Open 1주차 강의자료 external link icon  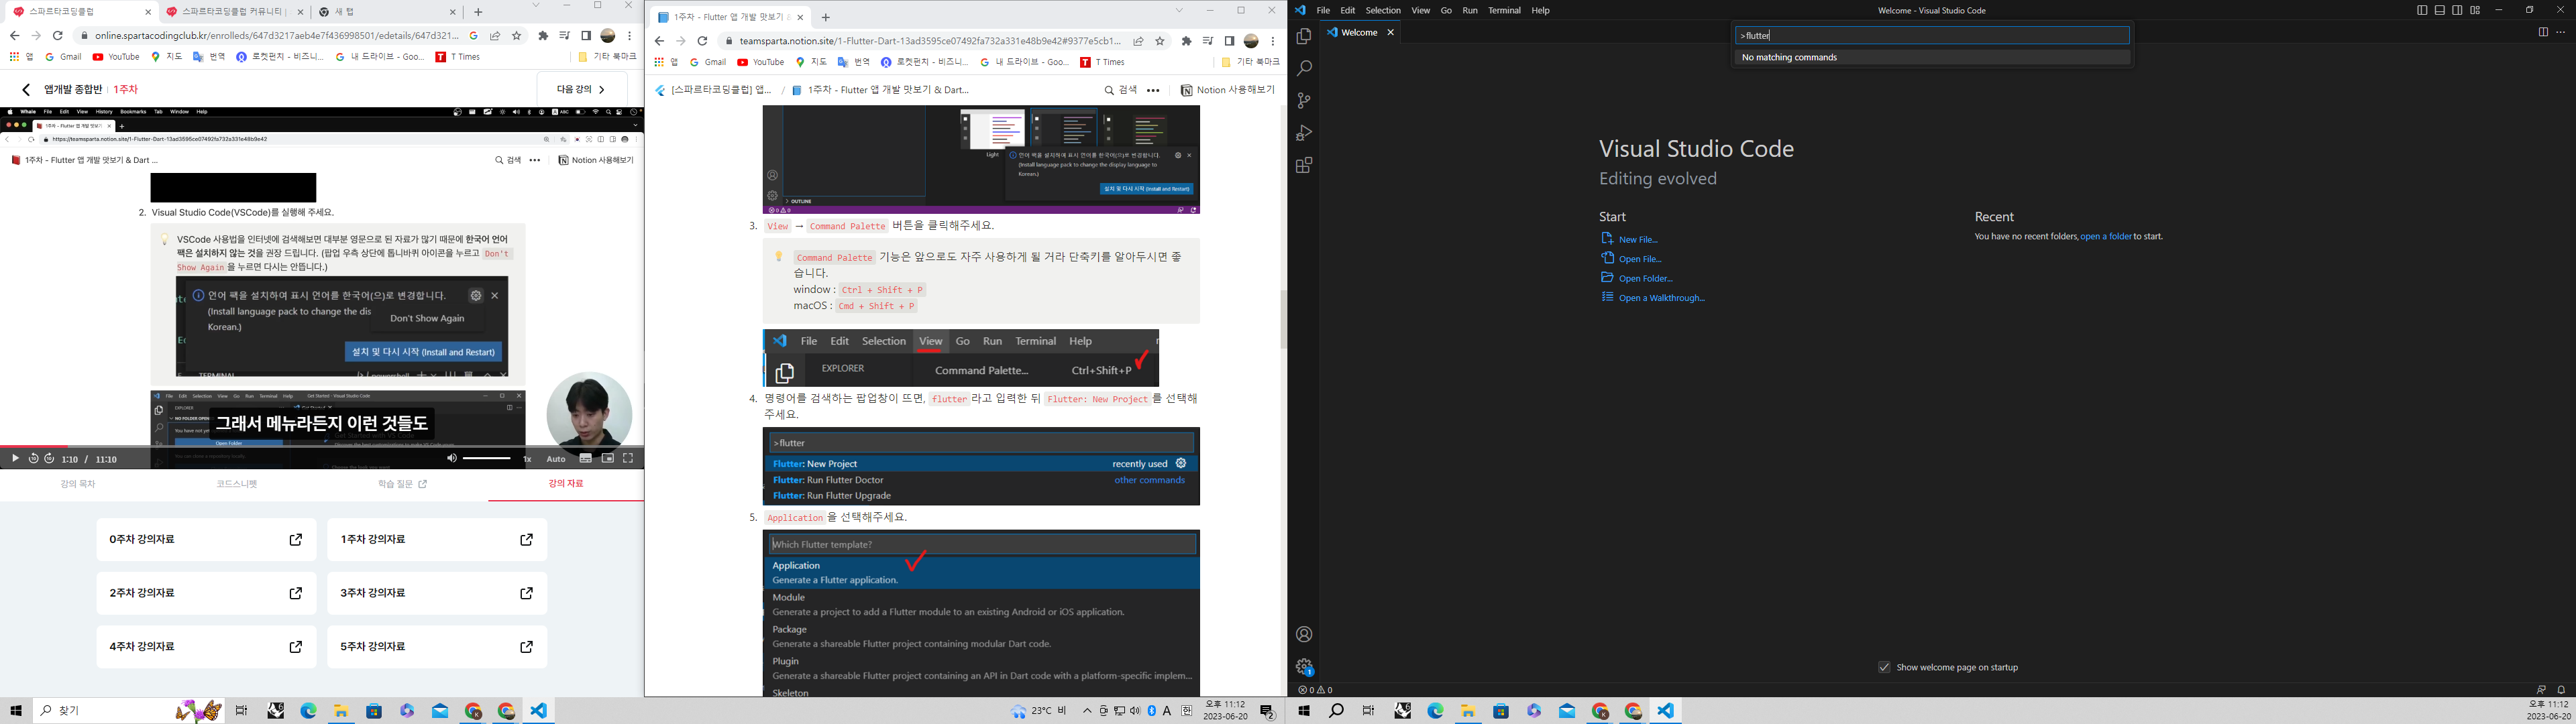527,540
